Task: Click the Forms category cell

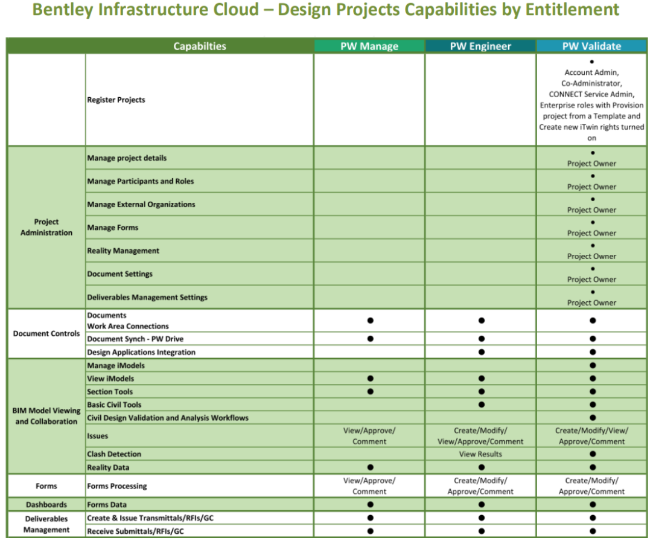Action: pos(46,486)
